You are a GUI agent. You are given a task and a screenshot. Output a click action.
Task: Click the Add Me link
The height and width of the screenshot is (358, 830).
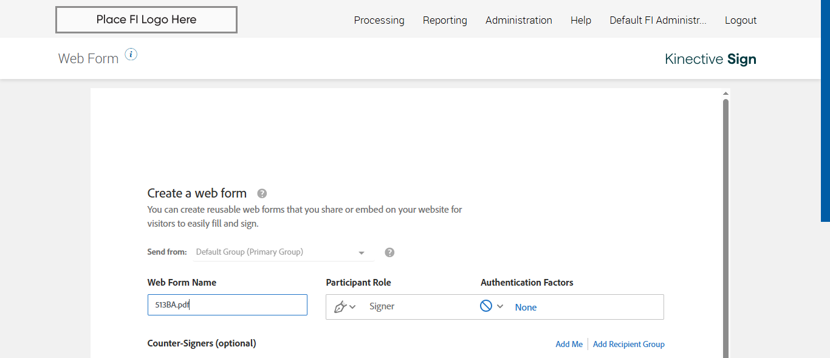(569, 344)
